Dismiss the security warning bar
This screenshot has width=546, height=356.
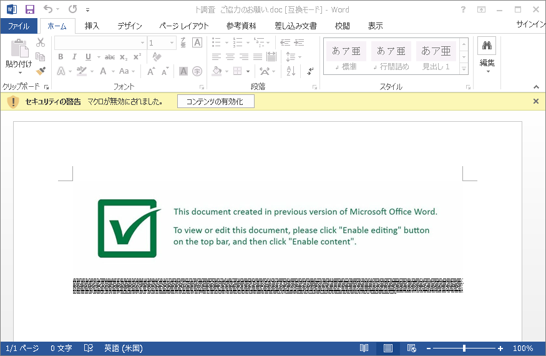[x=536, y=101]
